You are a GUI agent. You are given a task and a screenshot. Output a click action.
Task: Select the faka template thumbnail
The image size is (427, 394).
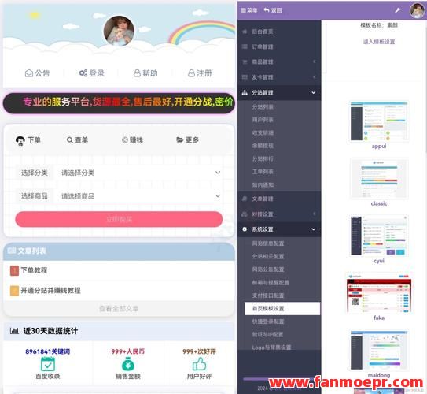(x=379, y=293)
